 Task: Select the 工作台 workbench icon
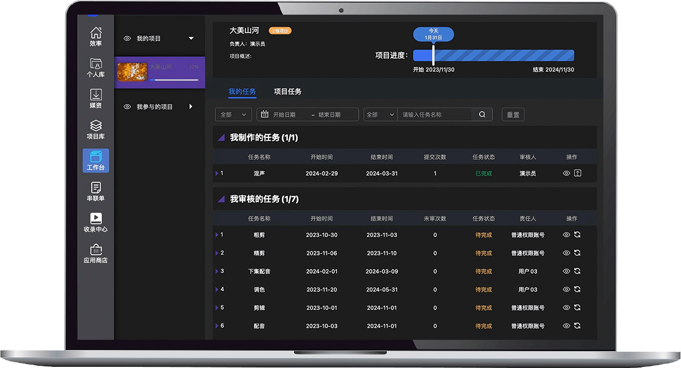click(x=96, y=160)
